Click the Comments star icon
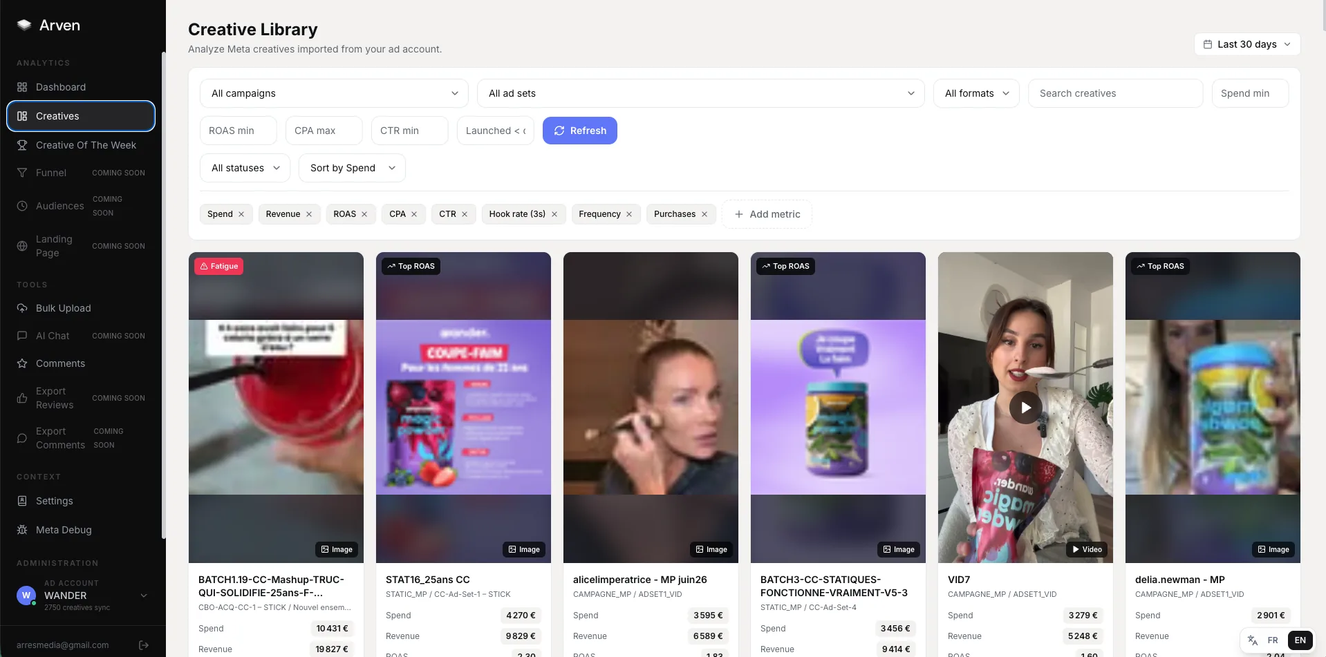1326x657 pixels. (22, 363)
